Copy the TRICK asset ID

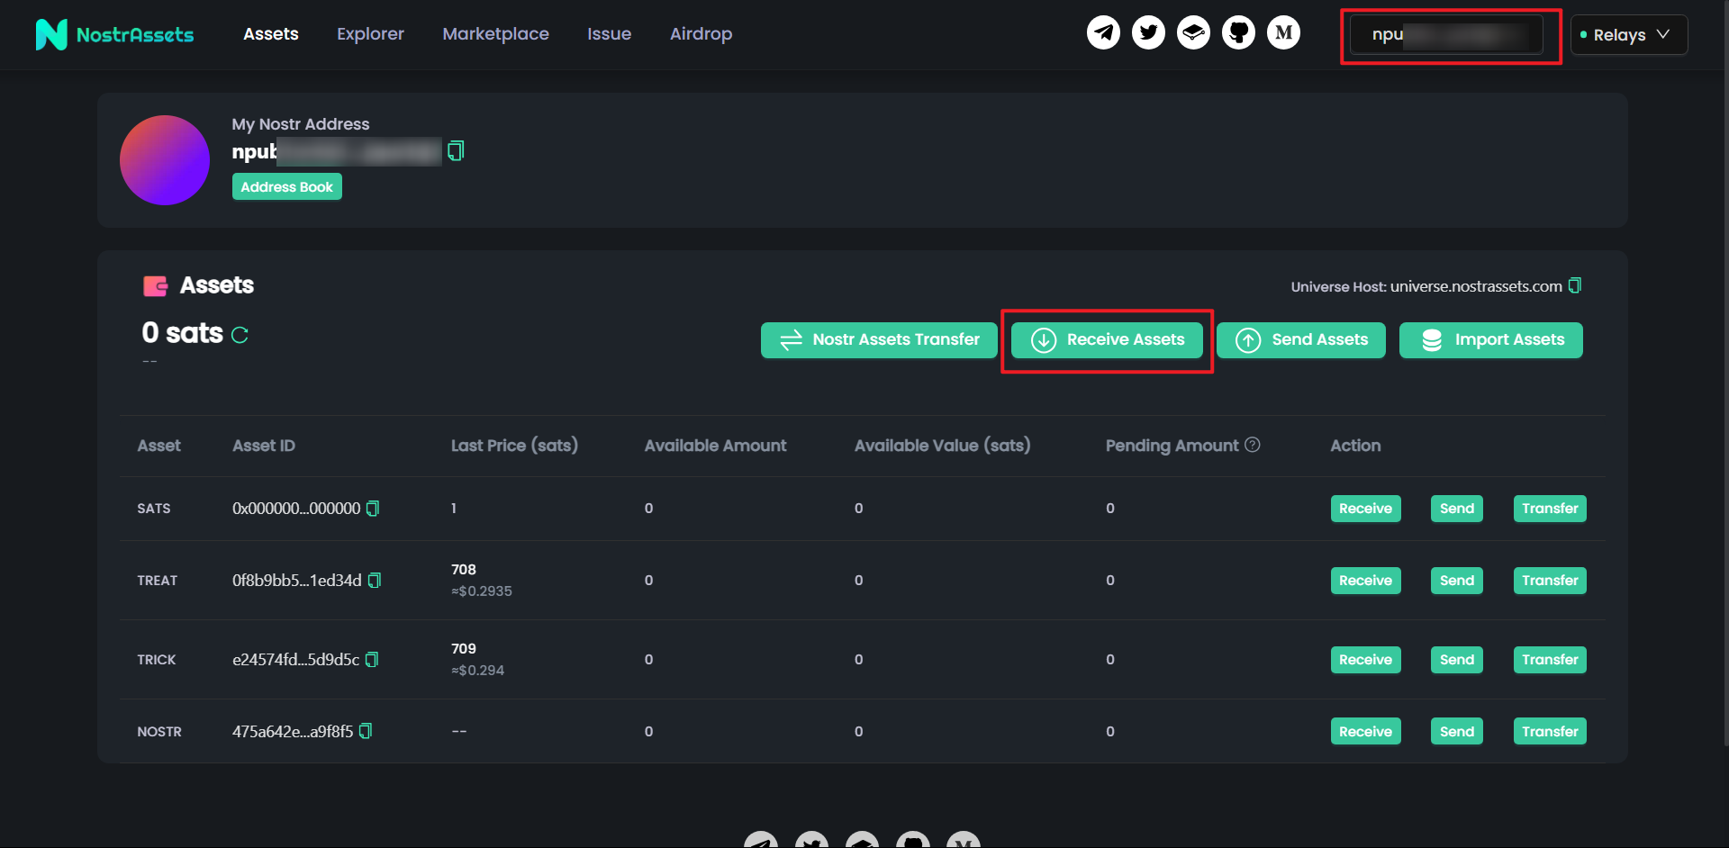[x=372, y=660]
